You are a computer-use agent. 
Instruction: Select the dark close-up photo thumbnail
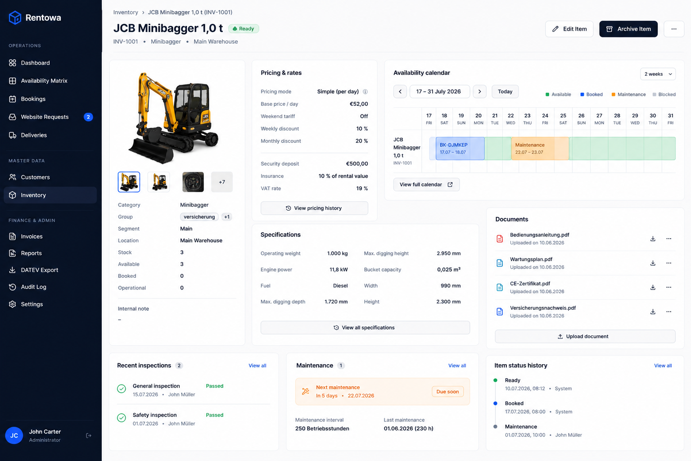point(193,182)
